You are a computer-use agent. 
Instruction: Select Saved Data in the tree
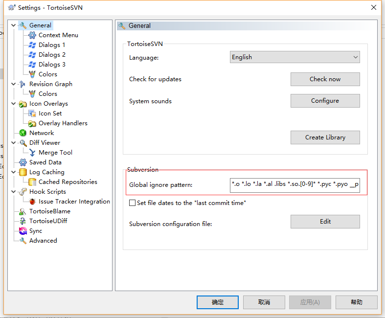[x=45, y=162]
